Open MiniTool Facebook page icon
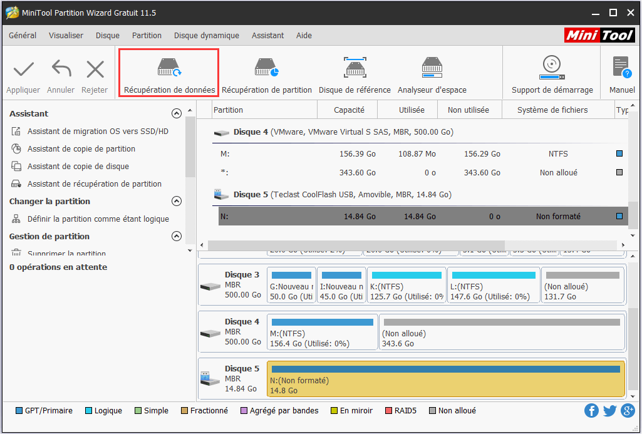The width and height of the screenshot is (642, 434). point(591,410)
